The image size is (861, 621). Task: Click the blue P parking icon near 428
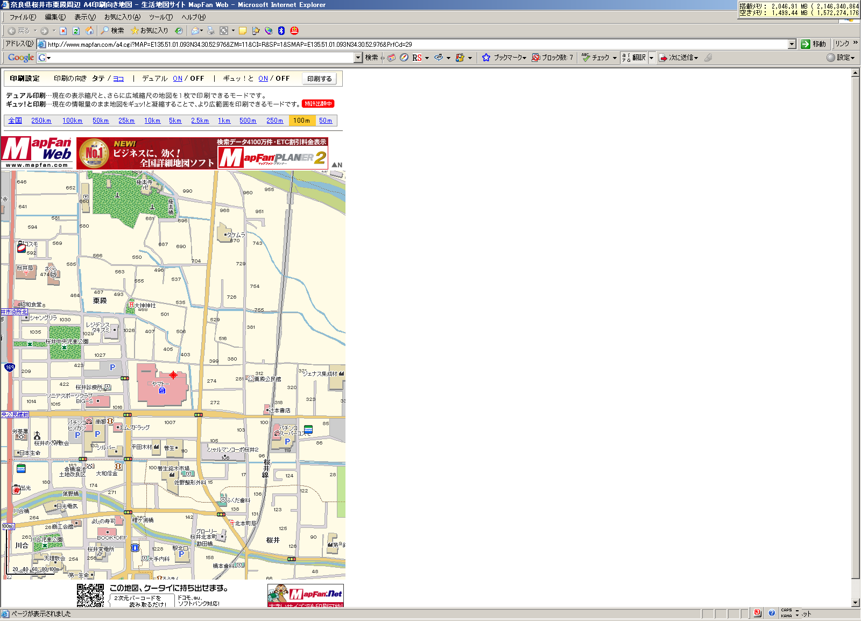coord(112,368)
